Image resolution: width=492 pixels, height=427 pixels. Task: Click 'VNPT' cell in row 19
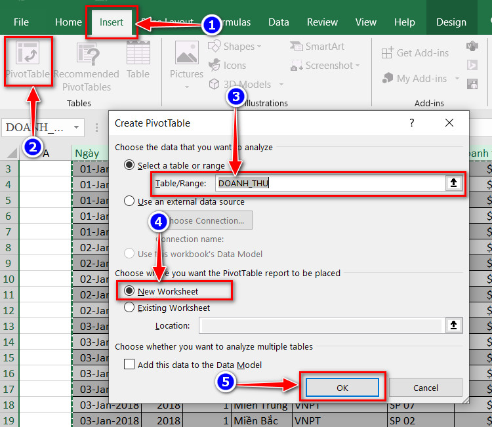pyautogui.click(x=340, y=420)
